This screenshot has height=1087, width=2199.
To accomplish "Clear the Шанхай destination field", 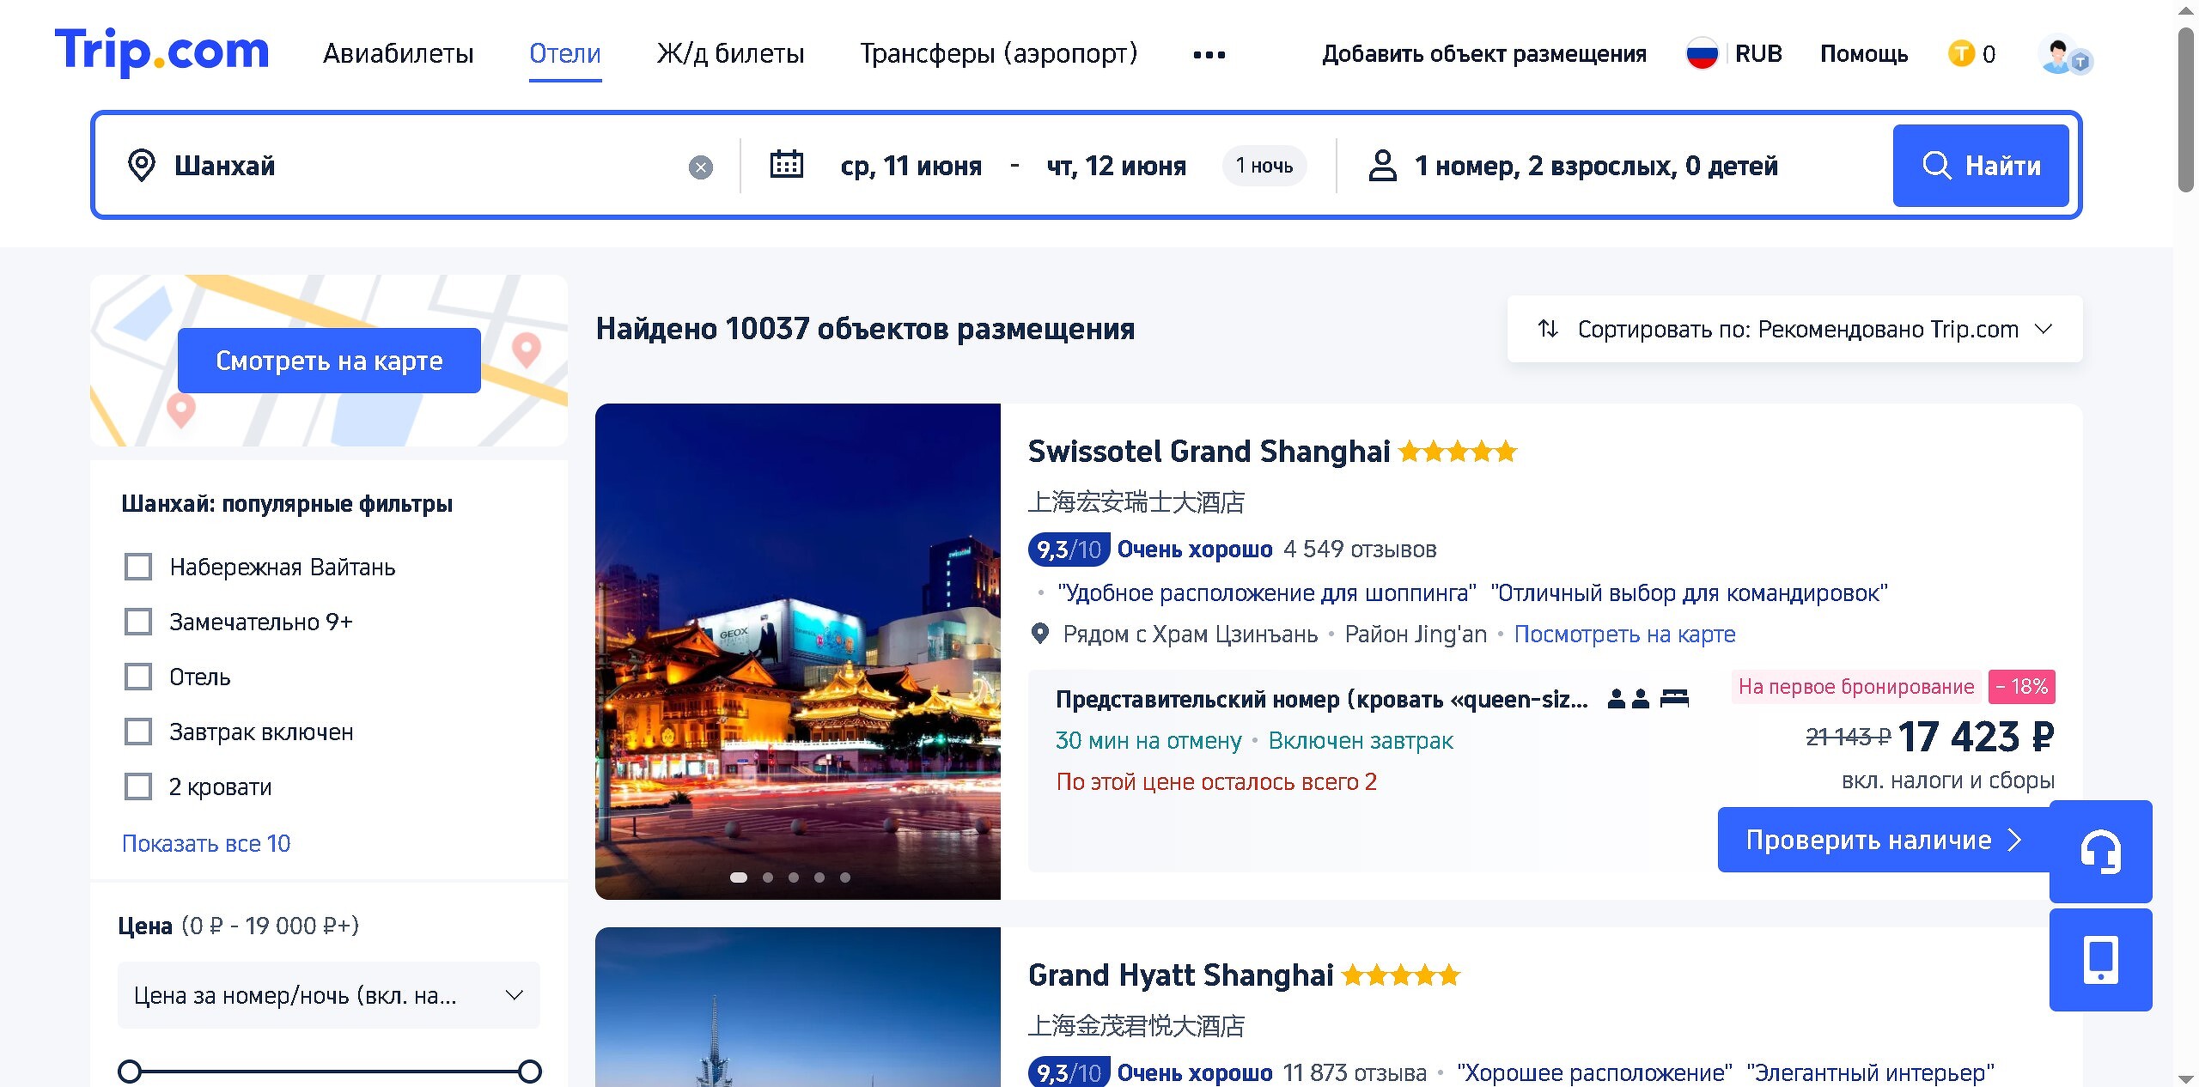I will (701, 167).
